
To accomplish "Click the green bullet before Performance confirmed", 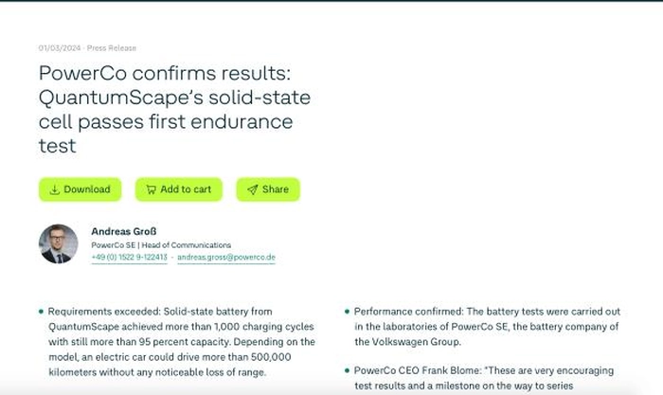I will click(347, 311).
